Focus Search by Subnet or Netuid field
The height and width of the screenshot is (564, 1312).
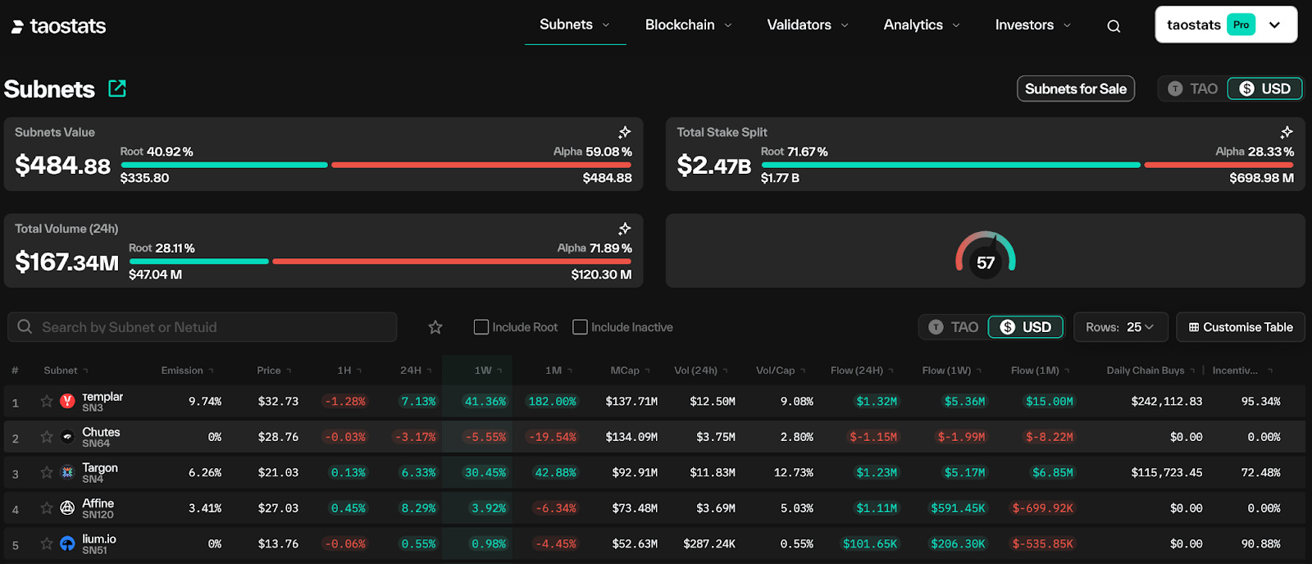[202, 327]
